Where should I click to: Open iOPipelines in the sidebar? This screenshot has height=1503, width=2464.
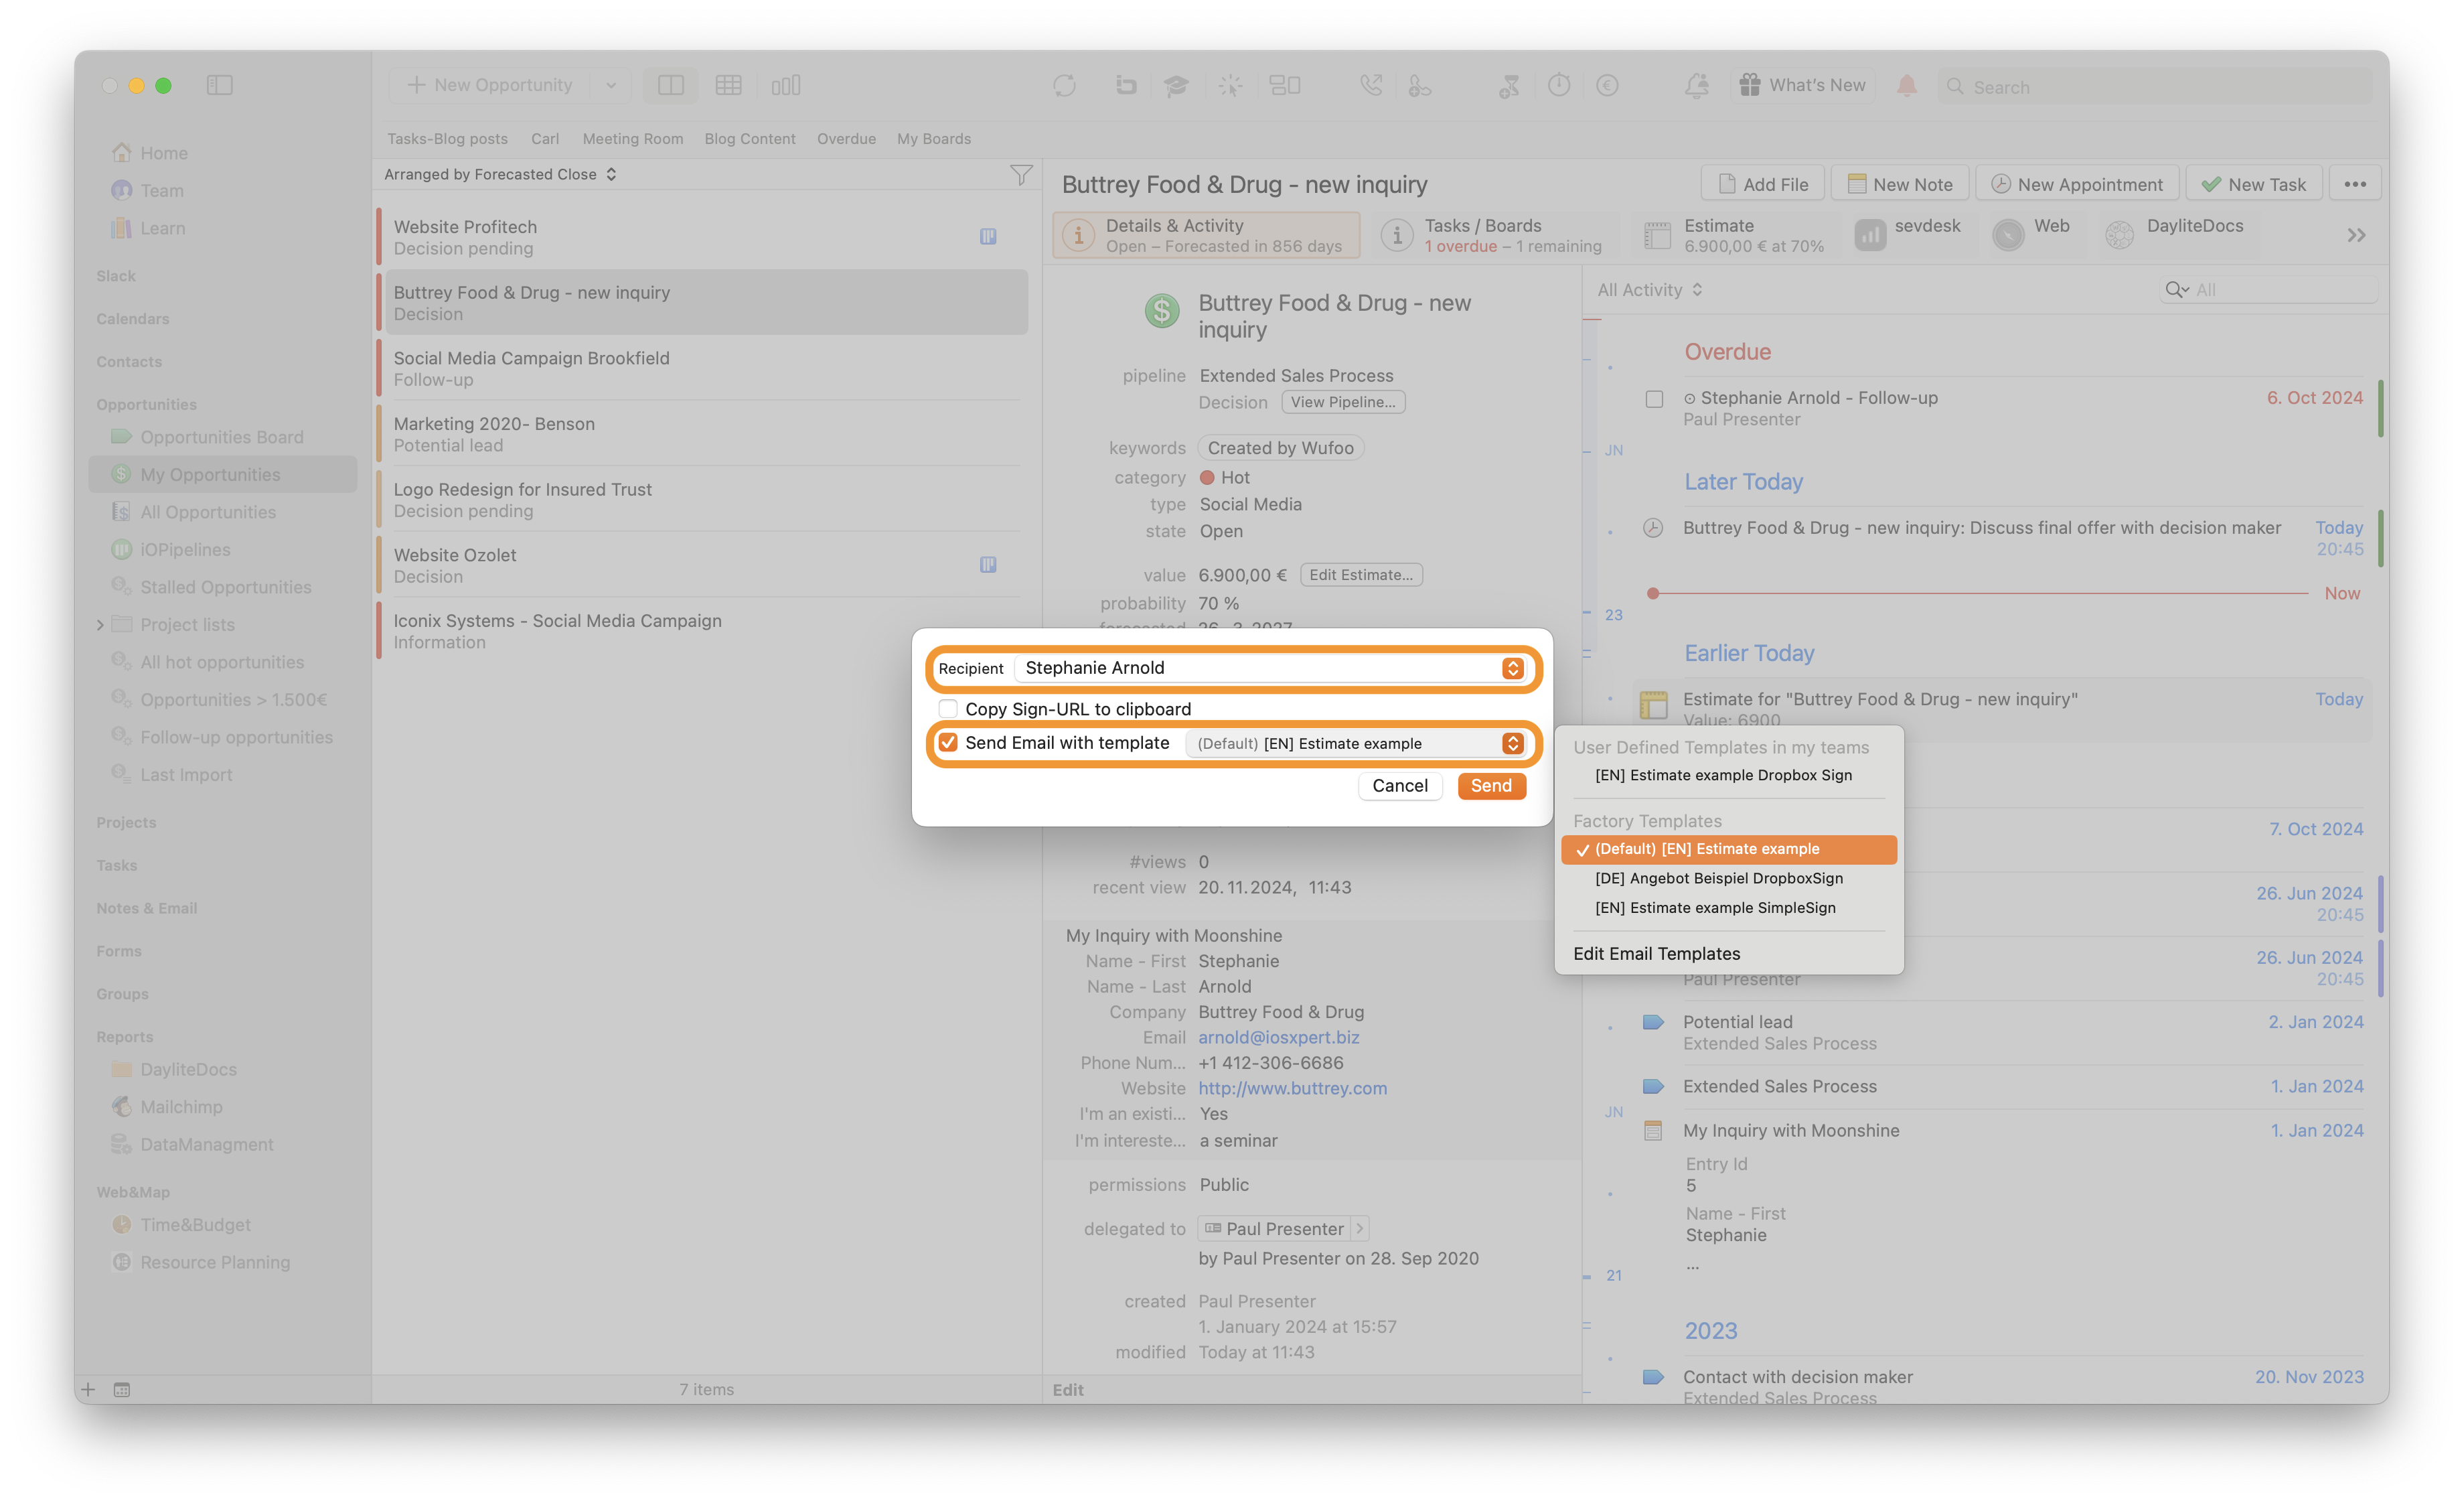click(185, 549)
